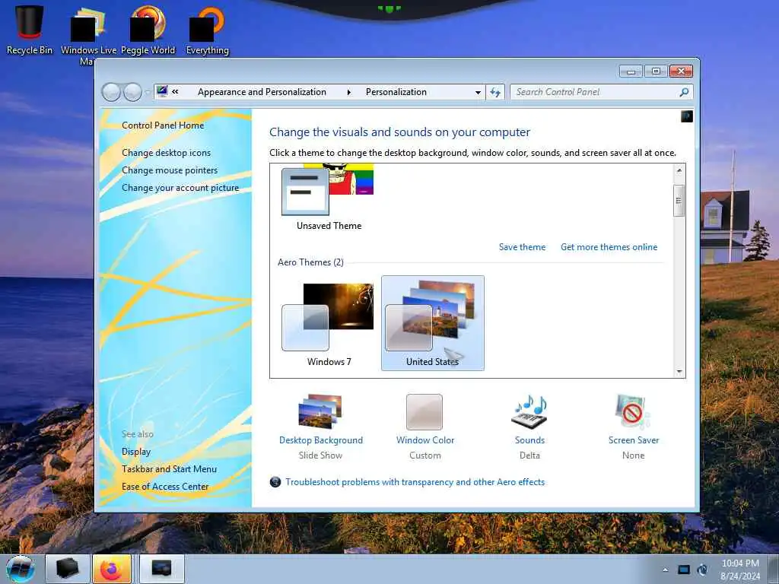The height and width of the screenshot is (584, 779).
Task: Open the taskbar clock and date
Action: click(740, 570)
